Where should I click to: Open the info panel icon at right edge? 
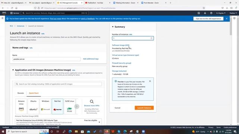tap(234, 18)
